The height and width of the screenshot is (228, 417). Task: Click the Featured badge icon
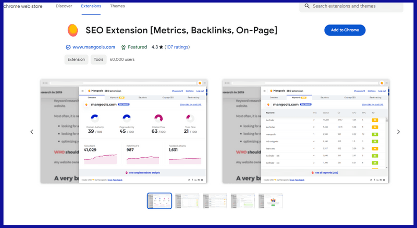click(x=124, y=47)
